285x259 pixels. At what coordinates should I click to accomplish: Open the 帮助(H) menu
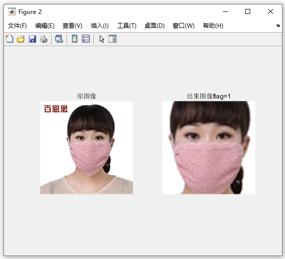pos(213,26)
